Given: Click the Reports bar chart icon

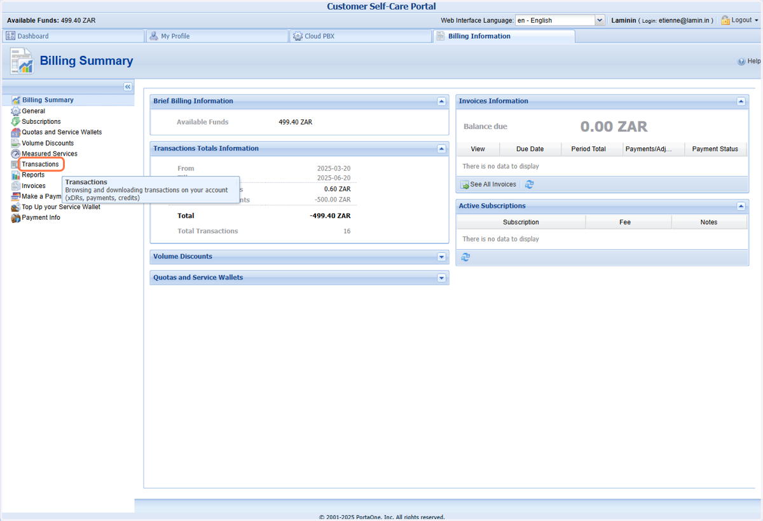Looking at the screenshot, I should pos(16,175).
